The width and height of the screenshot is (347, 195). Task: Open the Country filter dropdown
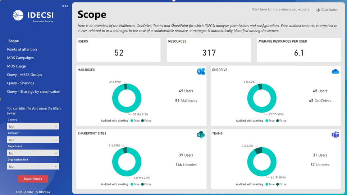[x=33, y=127]
